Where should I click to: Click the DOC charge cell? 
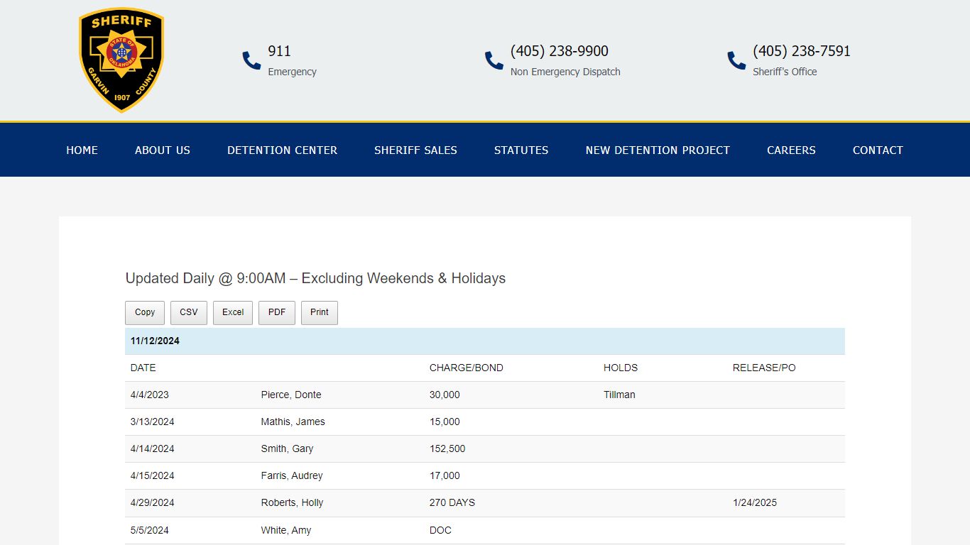click(x=441, y=531)
